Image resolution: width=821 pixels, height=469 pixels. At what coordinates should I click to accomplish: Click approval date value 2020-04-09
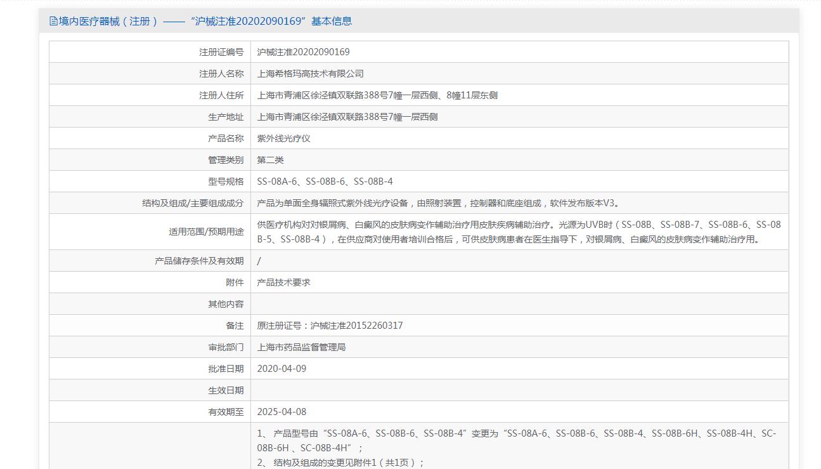[281, 369]
